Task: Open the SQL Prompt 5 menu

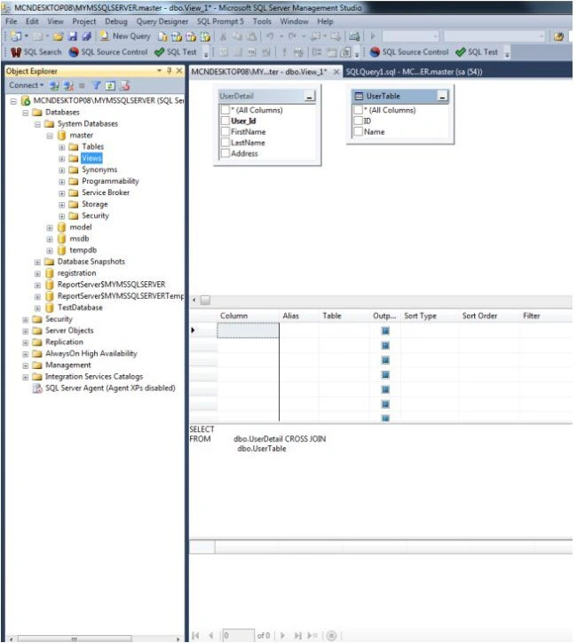Action: (220, 21)
